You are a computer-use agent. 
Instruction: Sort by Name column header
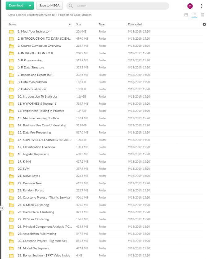pyautogui.click(x=13, y=24)
